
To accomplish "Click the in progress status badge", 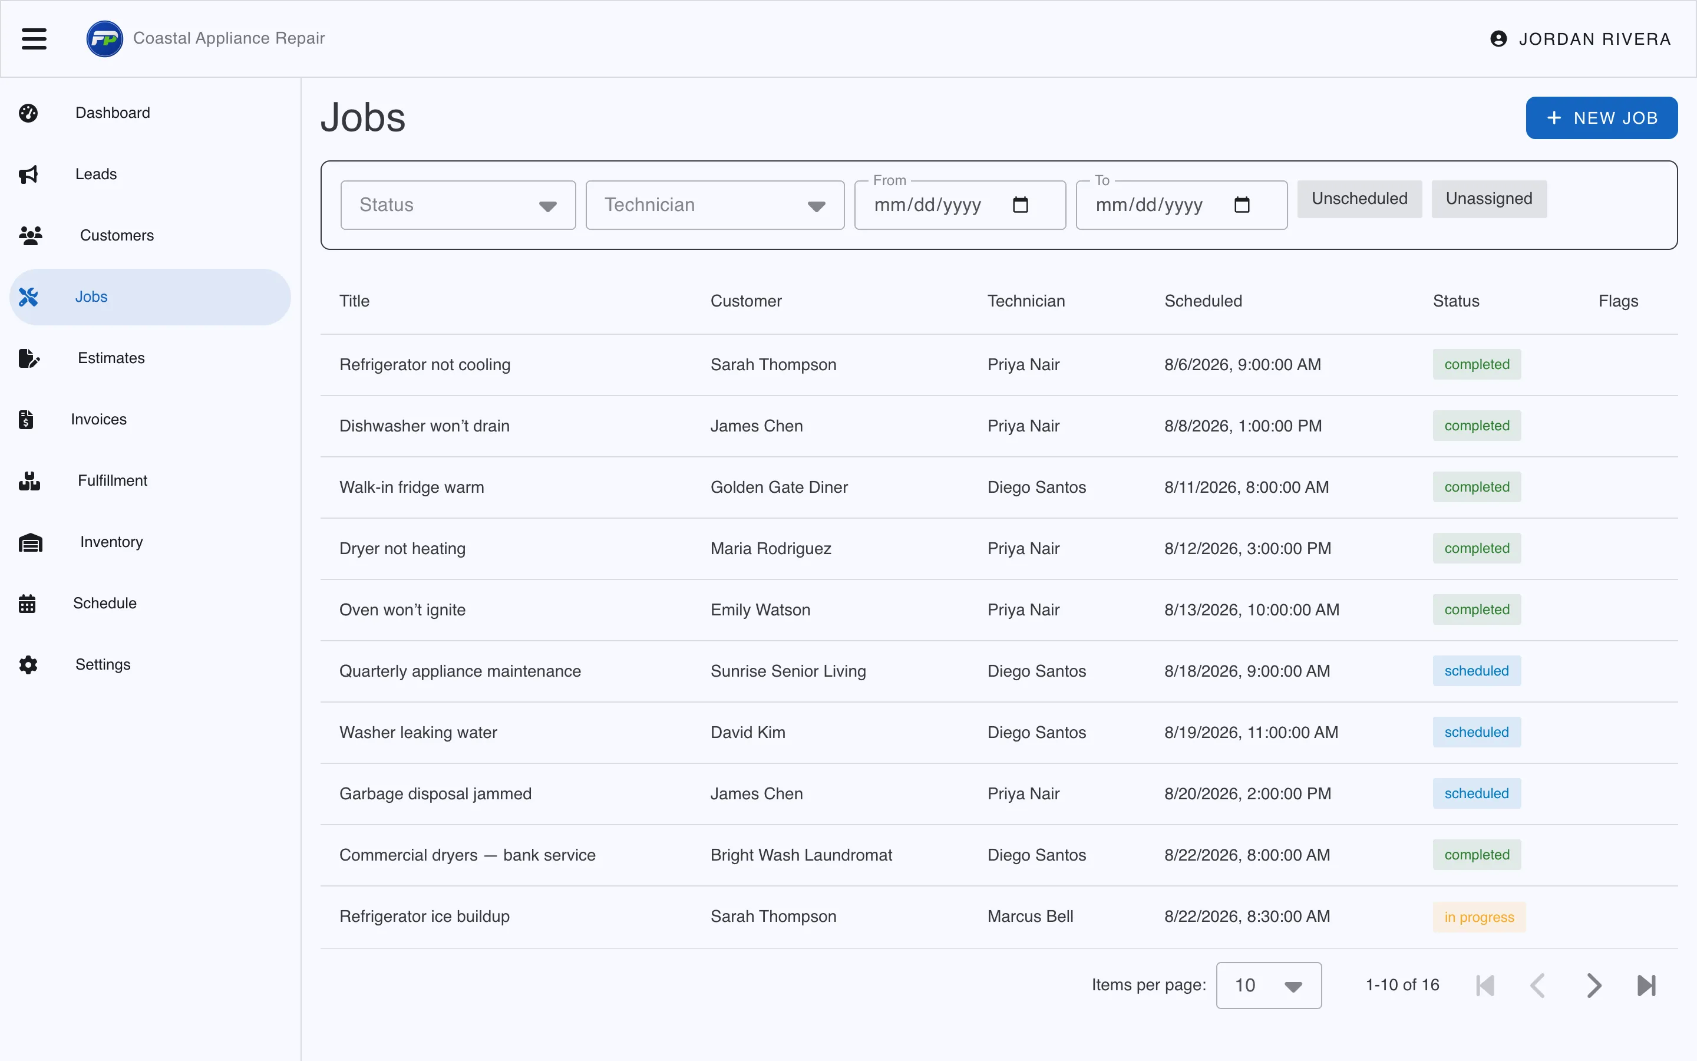I will [x=1479, y=917].
